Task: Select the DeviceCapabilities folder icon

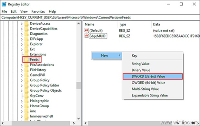Action: click(x=26, y=29)
